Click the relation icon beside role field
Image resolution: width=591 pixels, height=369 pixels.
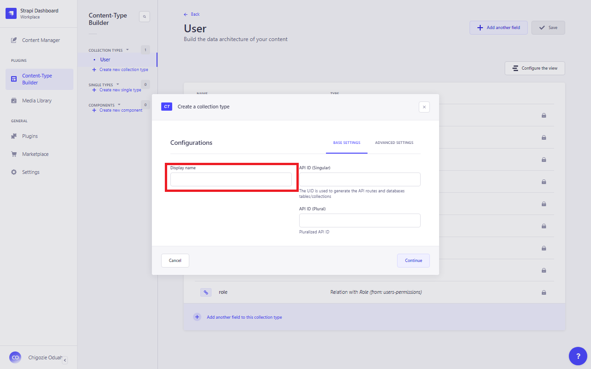coord(206,292)
